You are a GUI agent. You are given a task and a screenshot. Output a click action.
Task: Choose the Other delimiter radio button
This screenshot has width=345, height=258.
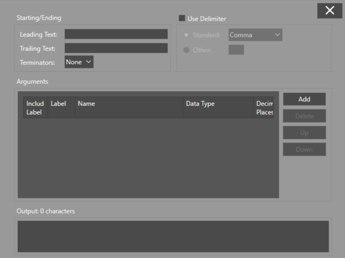[186, 50]
